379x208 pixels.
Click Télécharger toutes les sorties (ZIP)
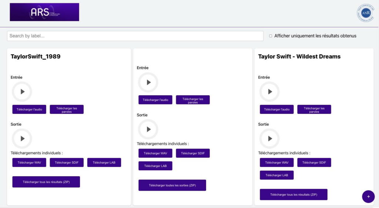click(172, 185)
